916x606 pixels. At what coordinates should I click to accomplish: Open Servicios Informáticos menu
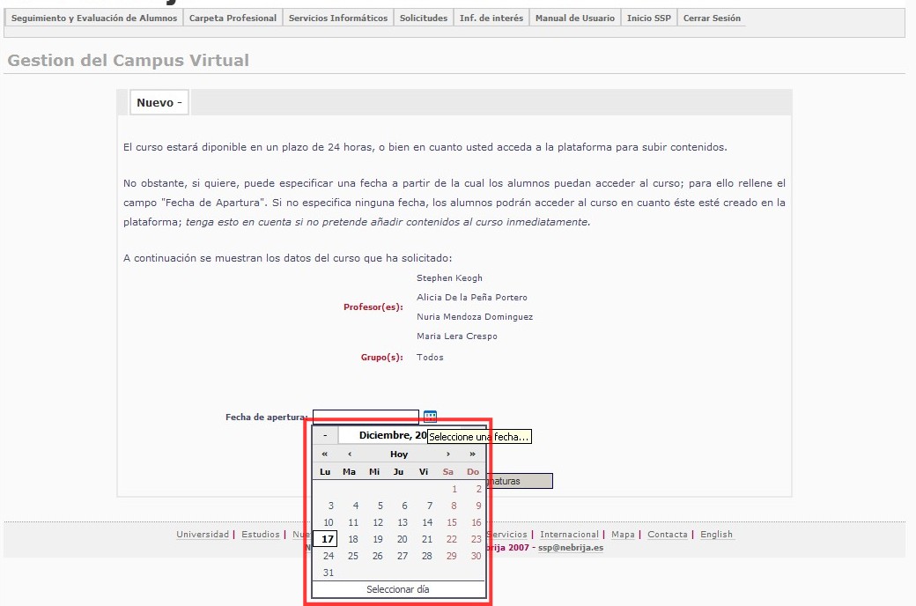click(338, 18)
